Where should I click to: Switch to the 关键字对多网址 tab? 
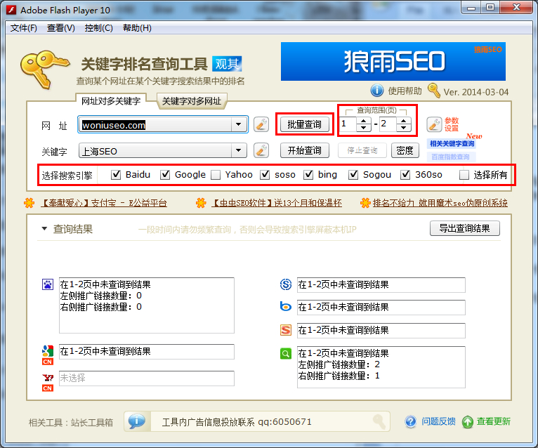pyautogui.click(x=191, y=101)
